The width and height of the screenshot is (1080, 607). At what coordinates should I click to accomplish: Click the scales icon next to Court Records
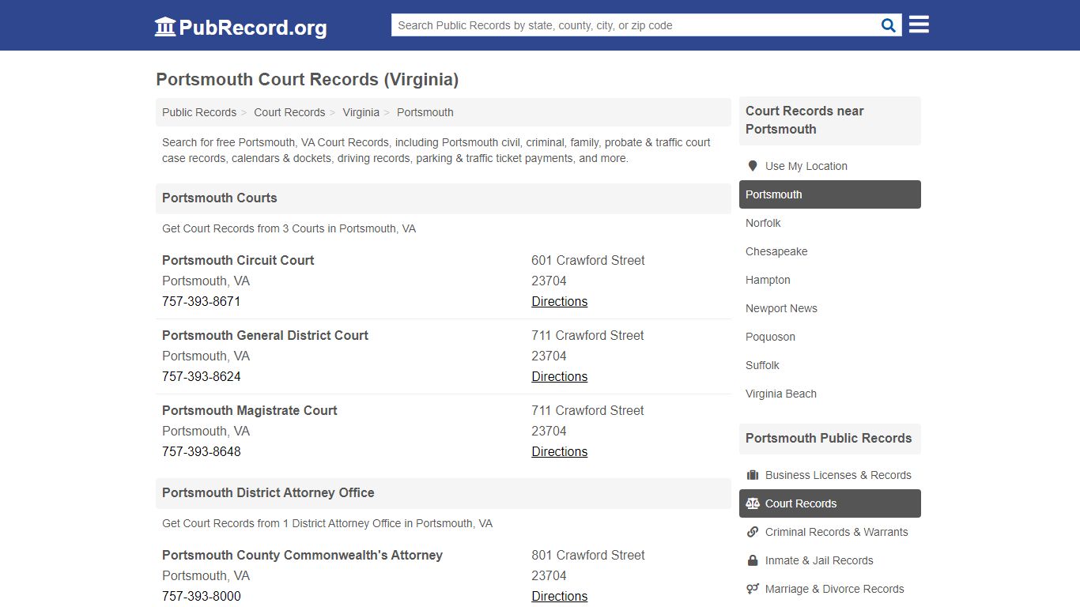pos(753,503)
